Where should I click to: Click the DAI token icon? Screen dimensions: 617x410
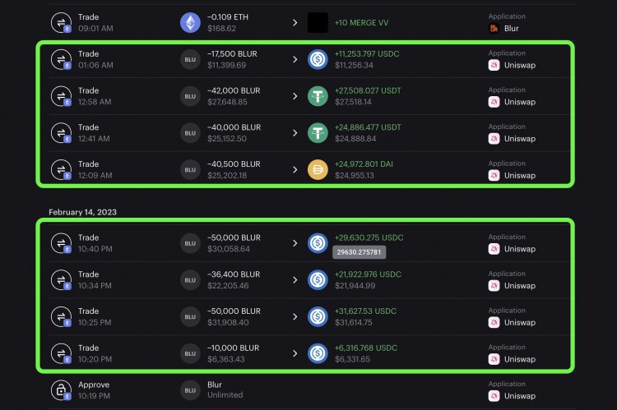(x=318, y=169)
